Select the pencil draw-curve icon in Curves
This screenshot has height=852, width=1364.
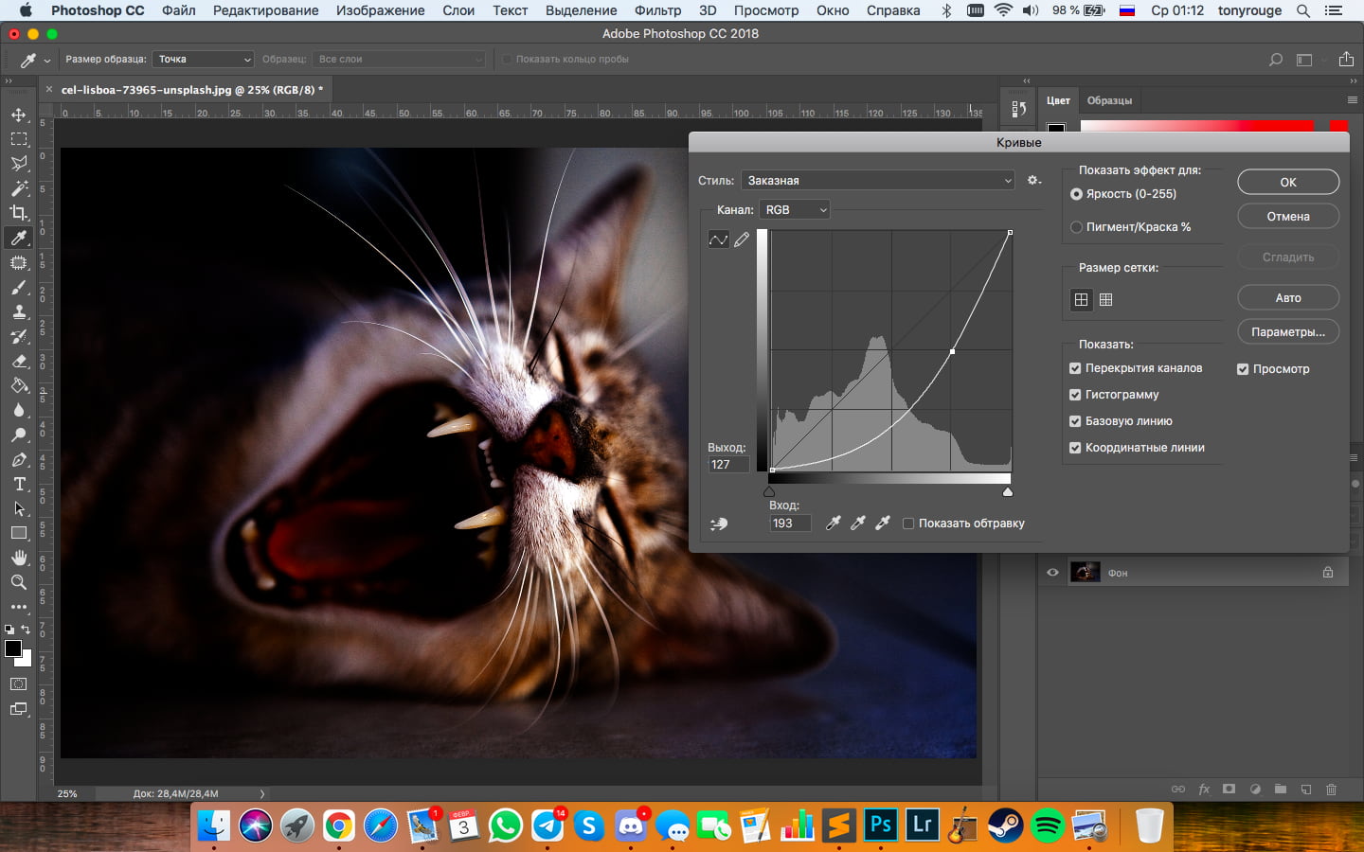click(742, 240)
